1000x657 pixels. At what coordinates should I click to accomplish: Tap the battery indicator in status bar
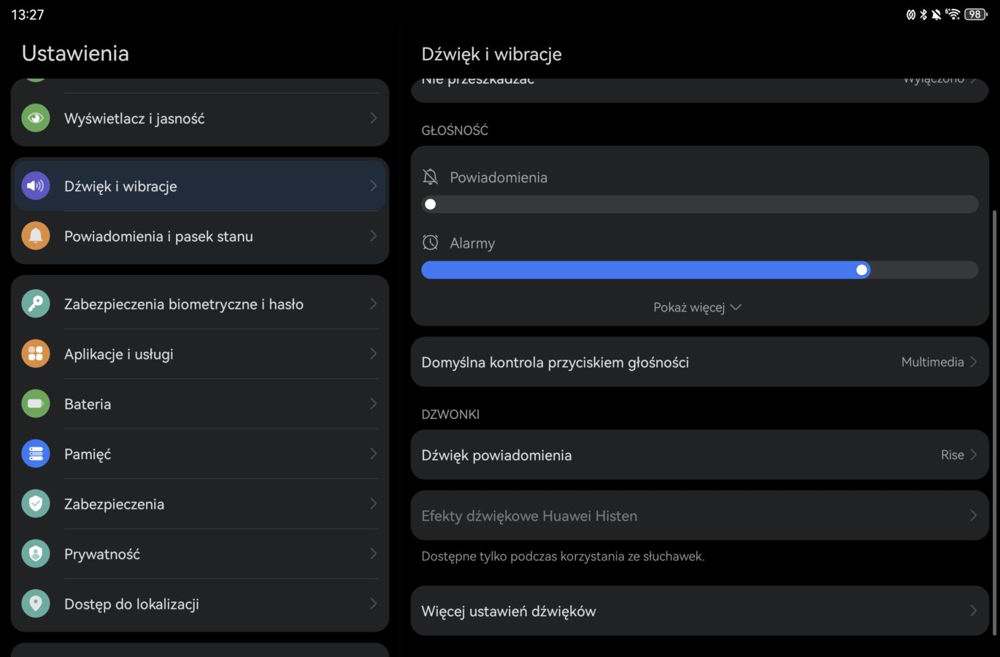(975, 15)
